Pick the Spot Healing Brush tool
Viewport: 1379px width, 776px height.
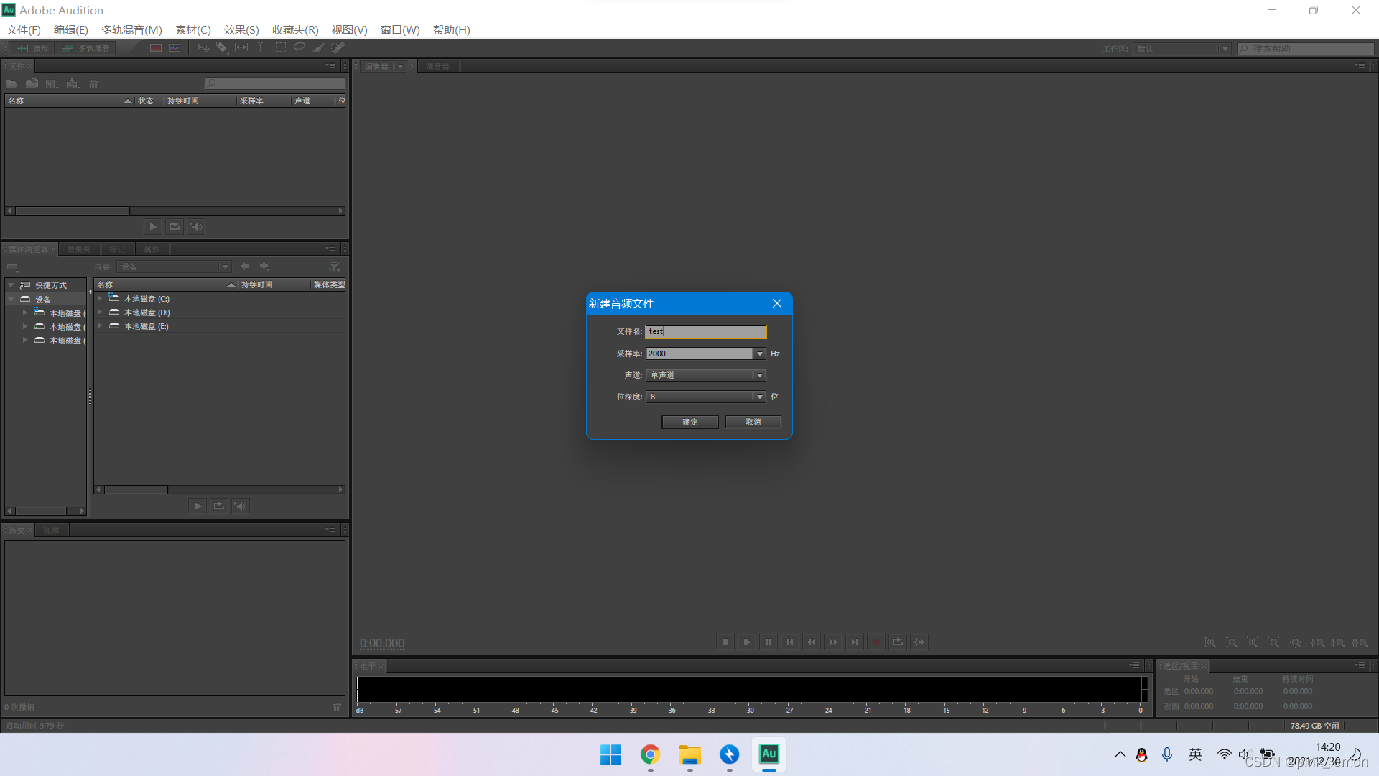(338, 47)
